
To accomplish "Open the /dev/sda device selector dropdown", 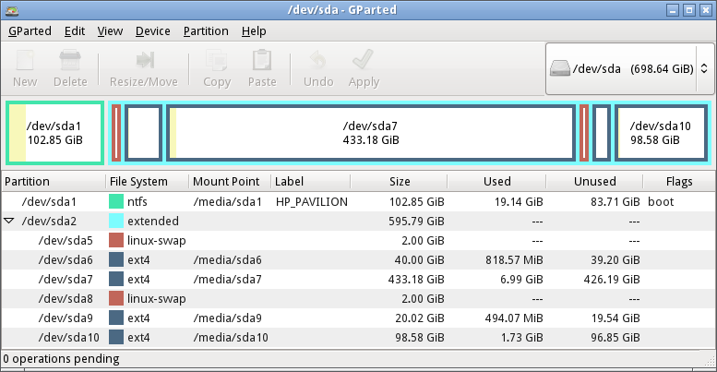I will click(x=629, y=68).
